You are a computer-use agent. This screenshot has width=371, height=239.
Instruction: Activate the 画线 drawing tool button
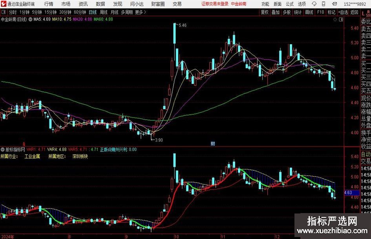coord(309,12)
